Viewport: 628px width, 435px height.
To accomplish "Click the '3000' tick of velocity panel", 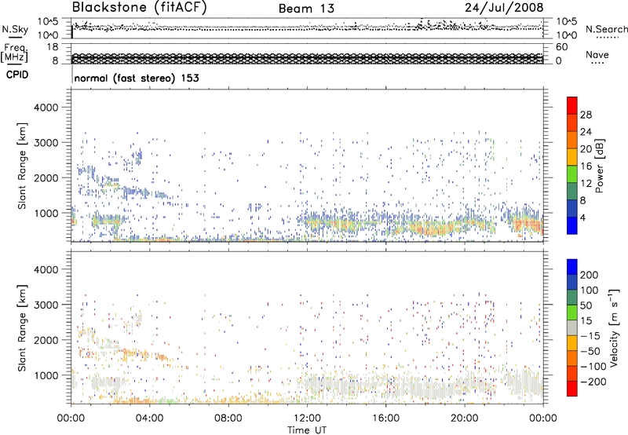I will (46, 305).
